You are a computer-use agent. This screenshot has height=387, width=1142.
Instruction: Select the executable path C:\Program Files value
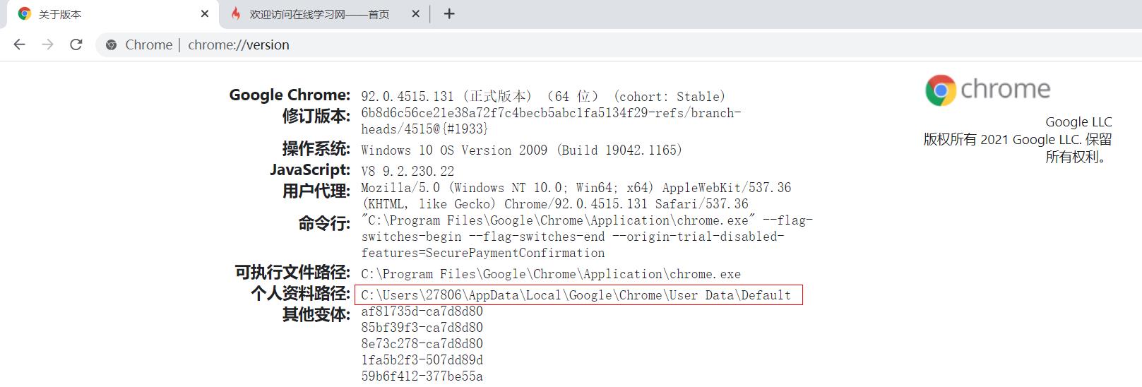pyautogui.click(x=551, y=274)
